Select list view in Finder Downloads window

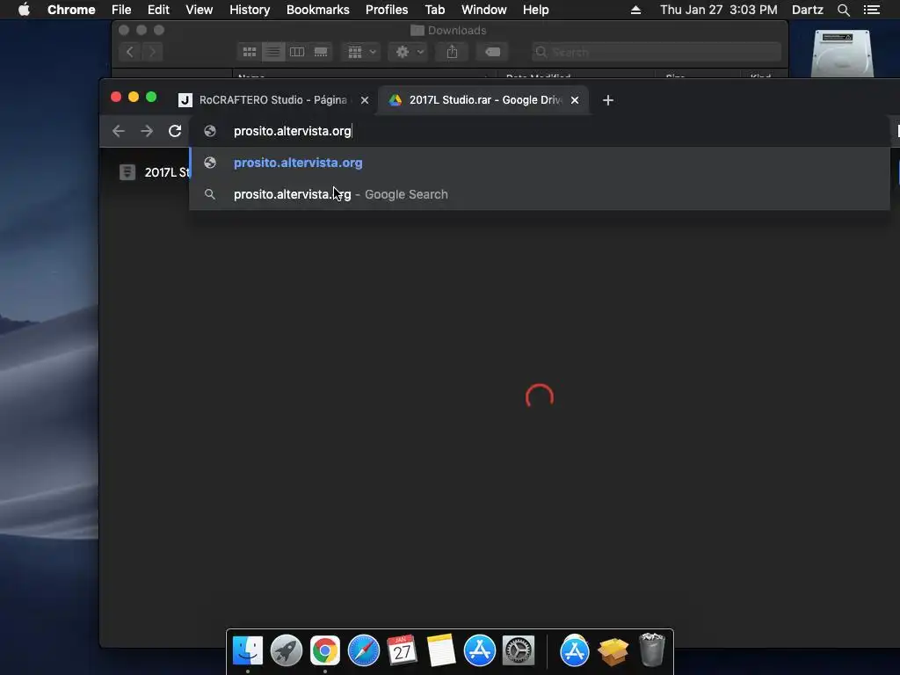coord(273,52)
